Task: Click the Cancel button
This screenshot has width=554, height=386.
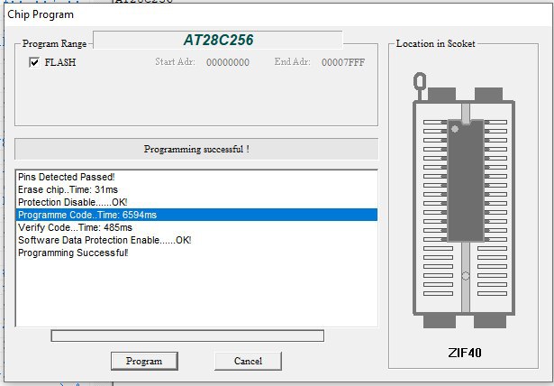Action: 248,361
